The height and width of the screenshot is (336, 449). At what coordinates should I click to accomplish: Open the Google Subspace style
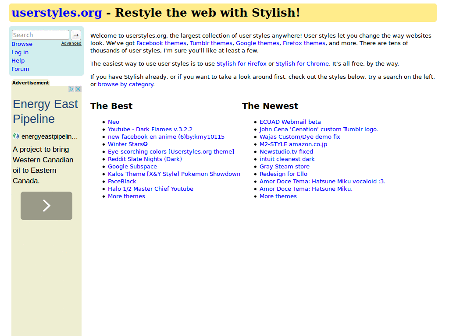coord(132,167)
